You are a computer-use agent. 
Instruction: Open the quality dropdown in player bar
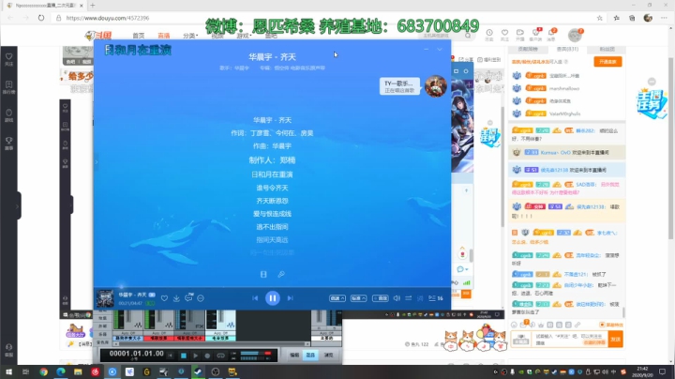(x=358, y=298)
